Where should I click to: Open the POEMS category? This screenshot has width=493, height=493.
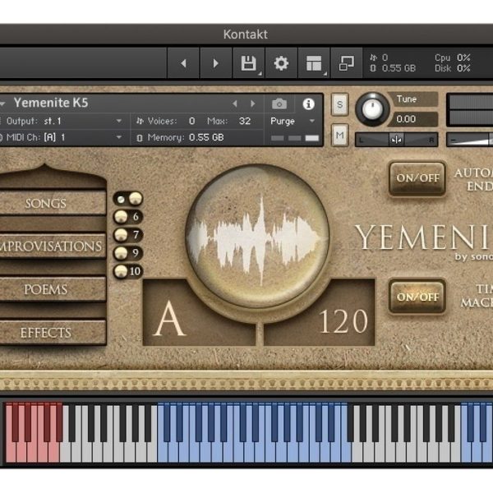pos(53,289)
